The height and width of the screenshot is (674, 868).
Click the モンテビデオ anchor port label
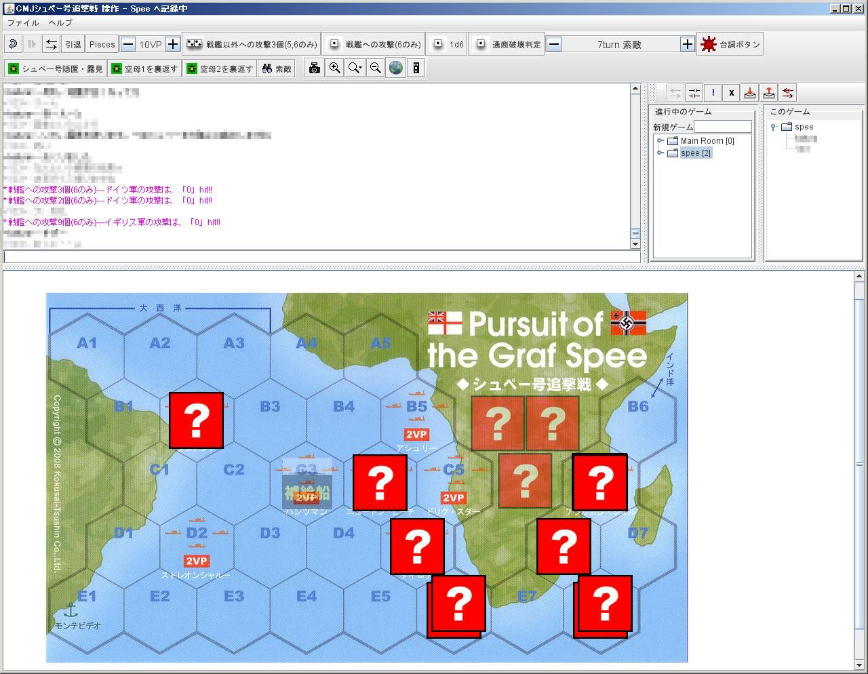click(x=77, y=625)
